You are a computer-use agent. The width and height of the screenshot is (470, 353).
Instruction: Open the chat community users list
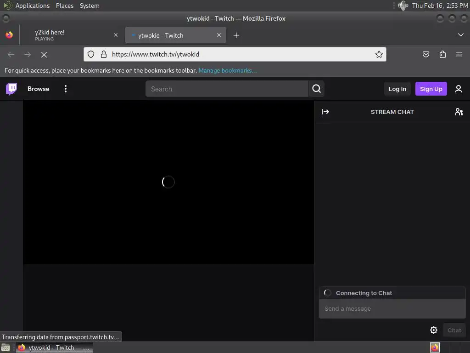click(x=459, y=112)
